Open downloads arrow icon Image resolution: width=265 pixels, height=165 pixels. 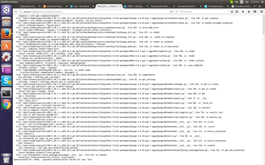(243, 12)
